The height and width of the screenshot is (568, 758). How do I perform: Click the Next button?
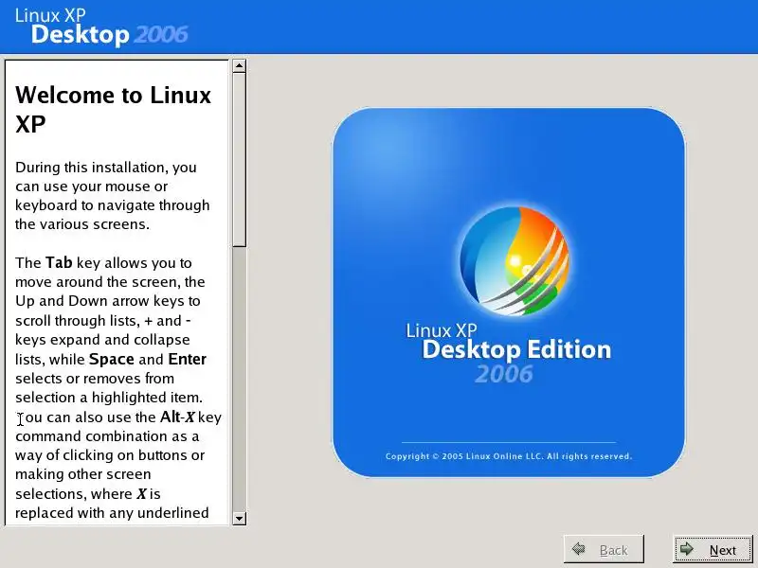[x=713, y=549]
